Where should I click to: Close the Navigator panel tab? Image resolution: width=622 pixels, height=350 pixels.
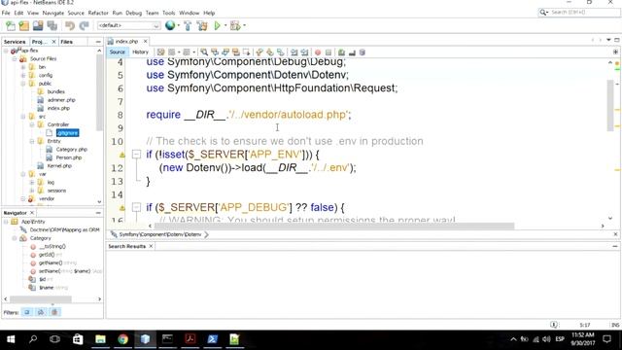(32, 213)
